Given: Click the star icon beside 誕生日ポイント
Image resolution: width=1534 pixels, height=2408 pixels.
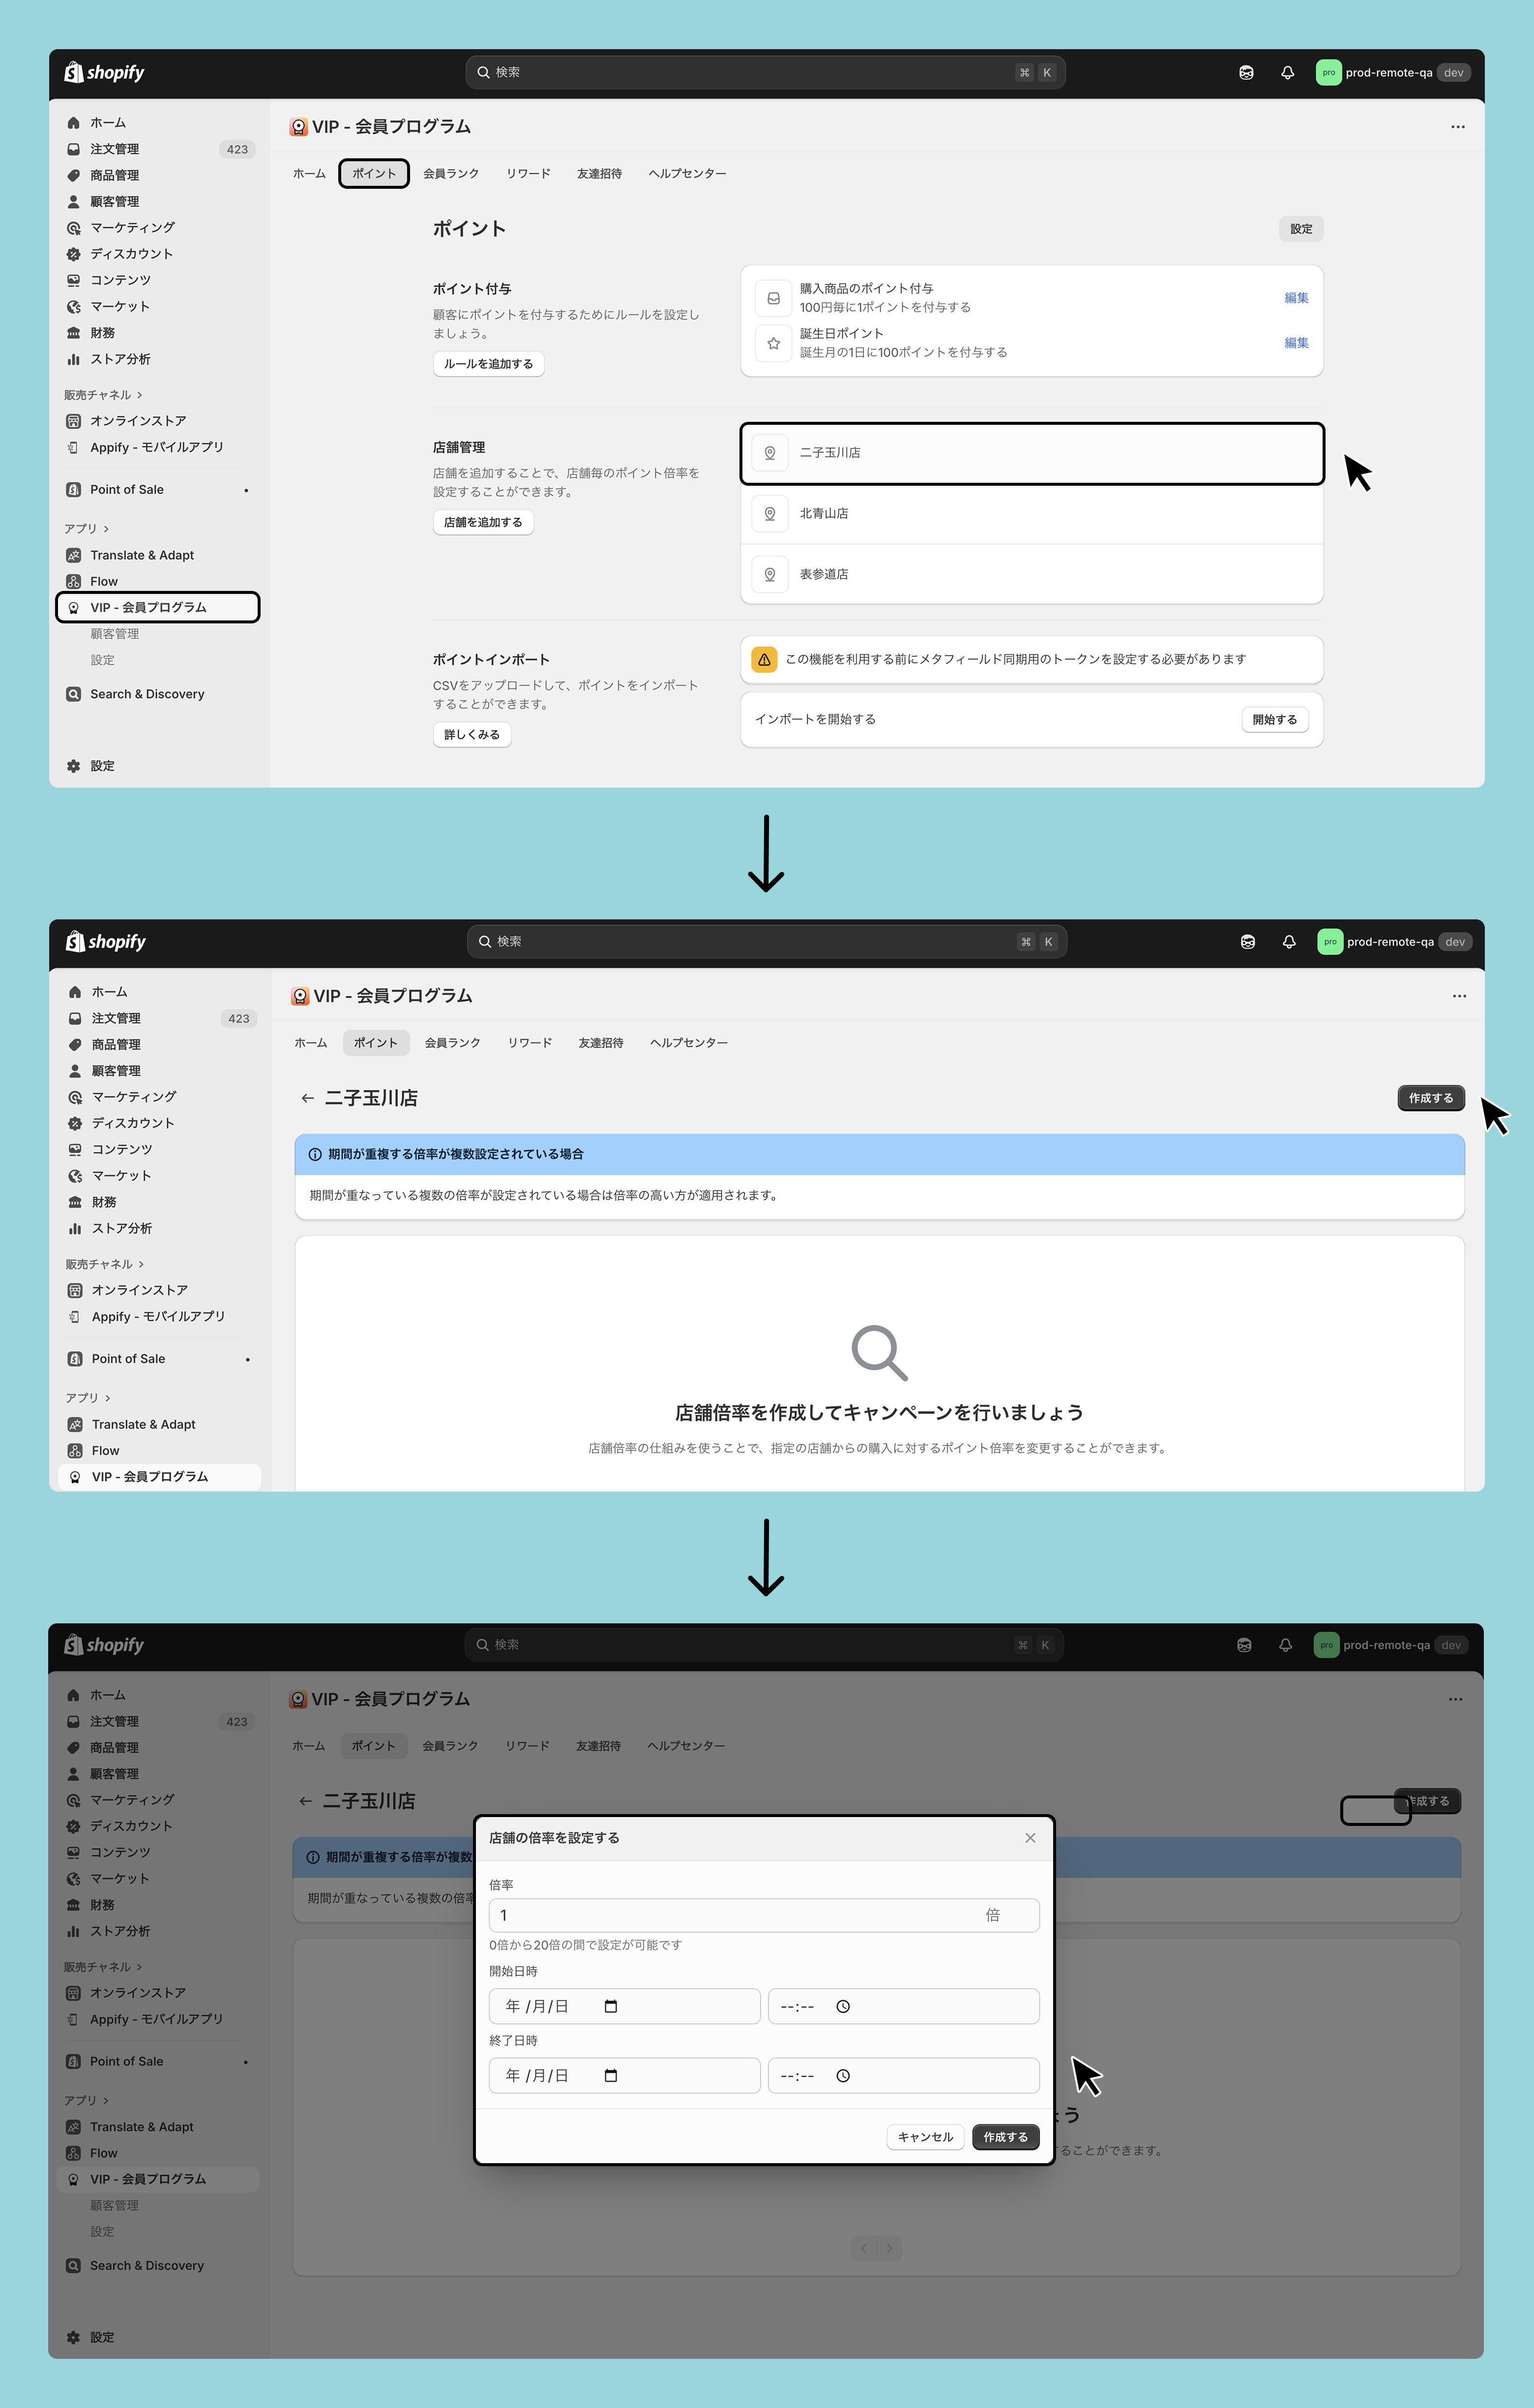Looking at the screenshot, I should (773, 343).
